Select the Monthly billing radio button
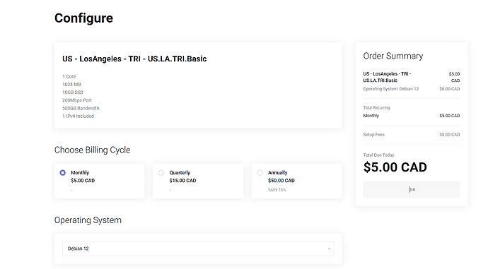Viewport: 488px width, 269px height. (x=62, y=173)
